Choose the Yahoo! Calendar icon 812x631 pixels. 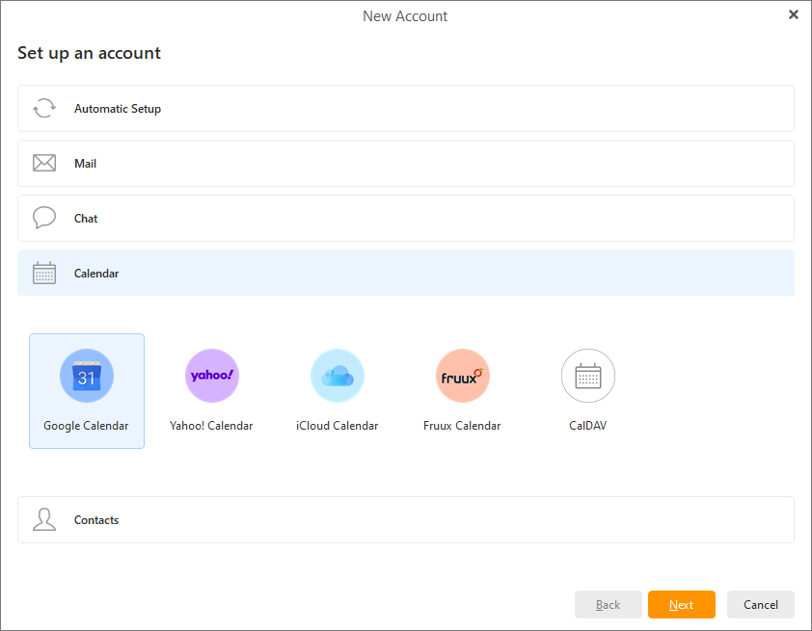click(212, 376)
